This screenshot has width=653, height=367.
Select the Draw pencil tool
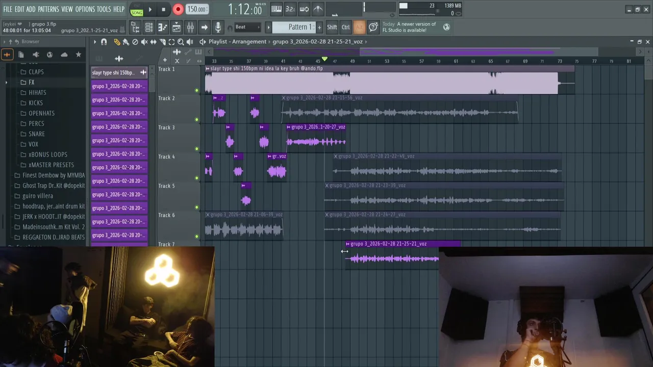coord(117,42)
